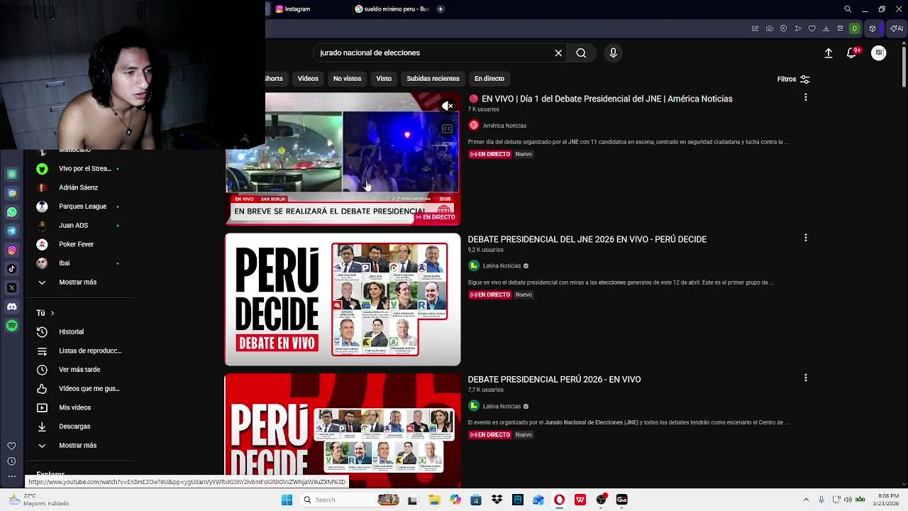908x511 pixels.
Task: Open ChatGPT in Opera sidebar
Action: click(12, 174)
